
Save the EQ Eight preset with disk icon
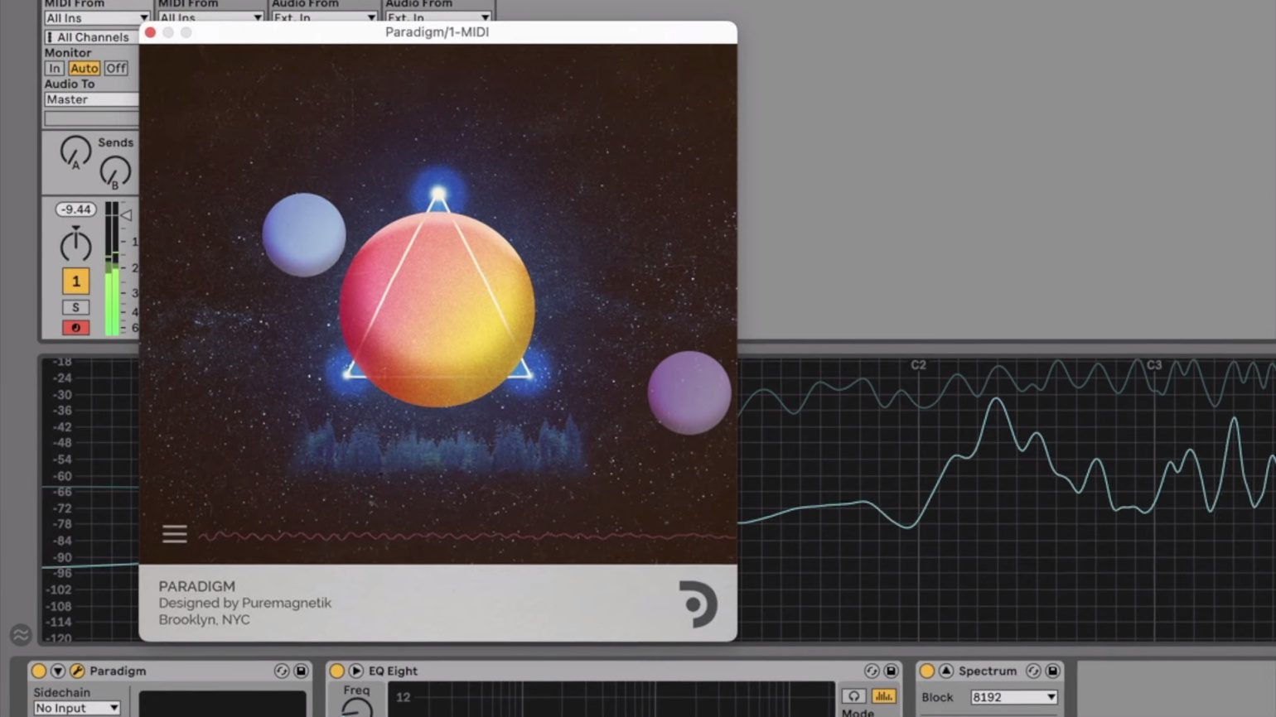[x=891, y=671]
